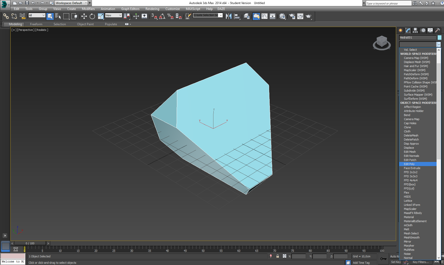The image size is (444, 265).
Task: Open the Layer Manager
Action: click(x=247, y=16)
